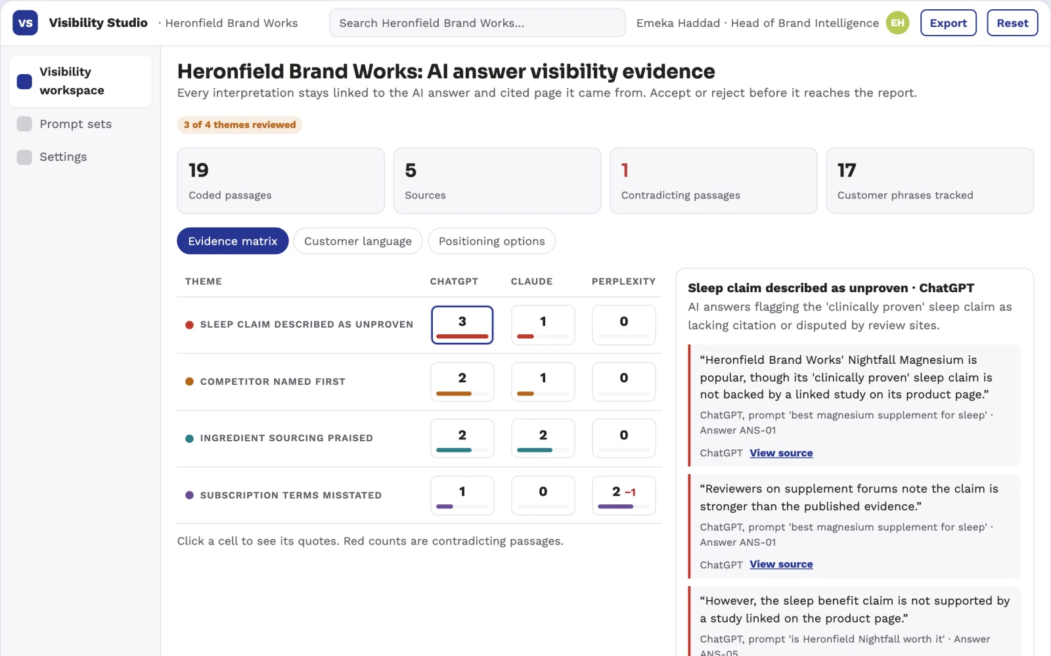1051x656 pixels.
Task: Click the Heronfield Brand Works breadcrumb text
Action: (x=231, y=23)
